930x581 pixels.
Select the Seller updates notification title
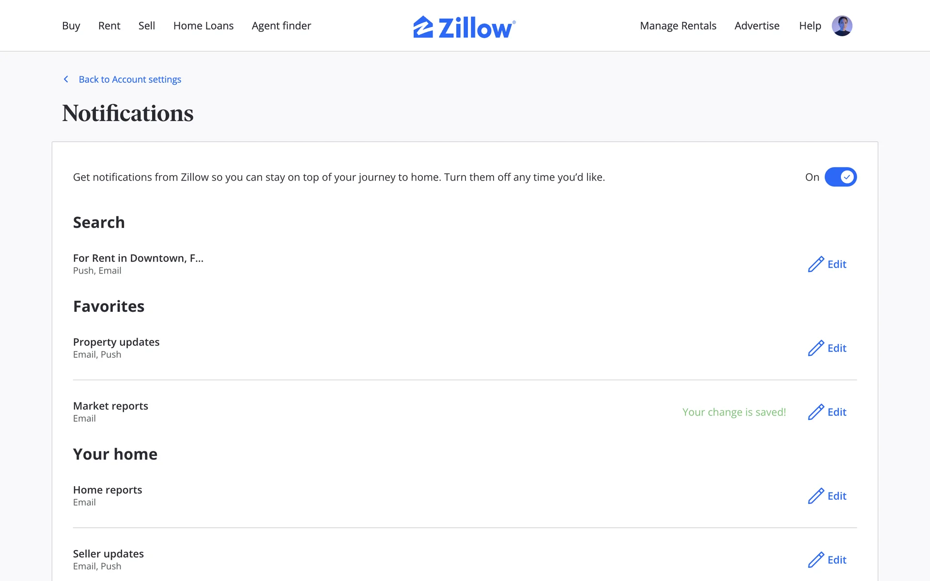pyautogui.click(x=108, y=554)
